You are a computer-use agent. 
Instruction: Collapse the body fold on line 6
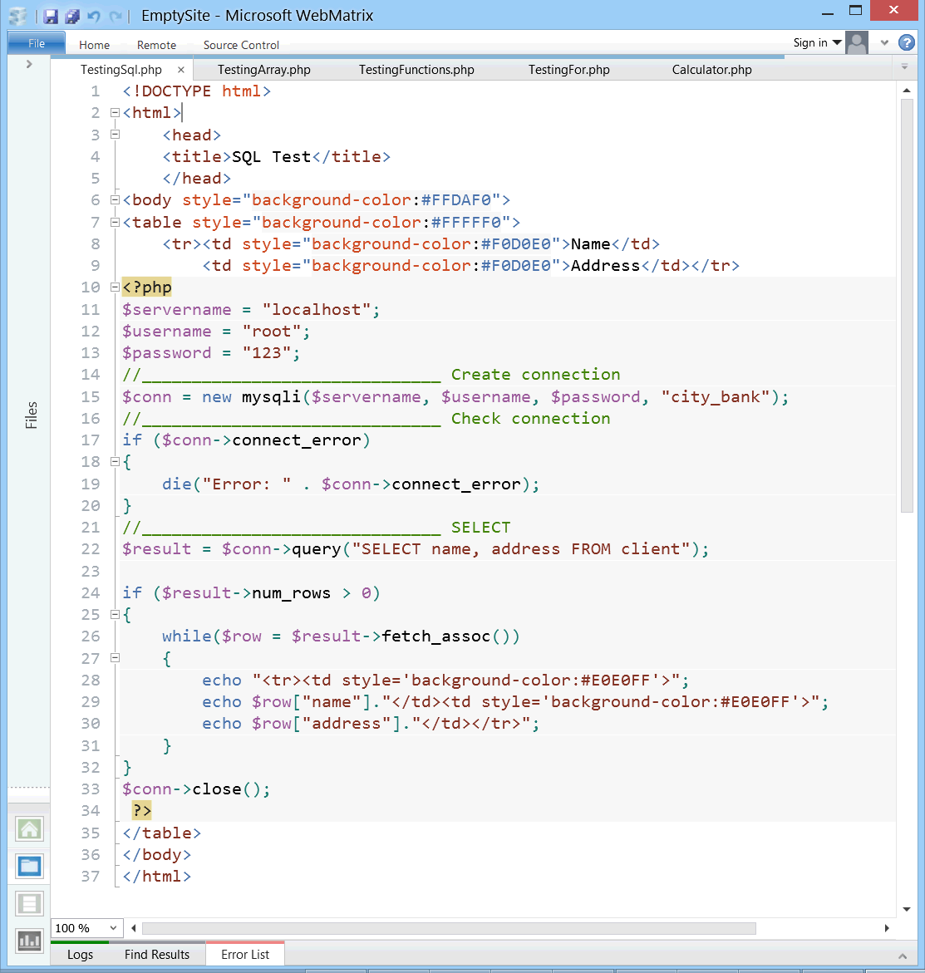[115, 199]
